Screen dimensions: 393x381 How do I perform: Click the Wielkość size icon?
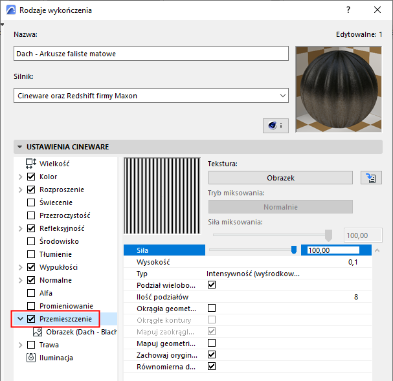(31, 164)
